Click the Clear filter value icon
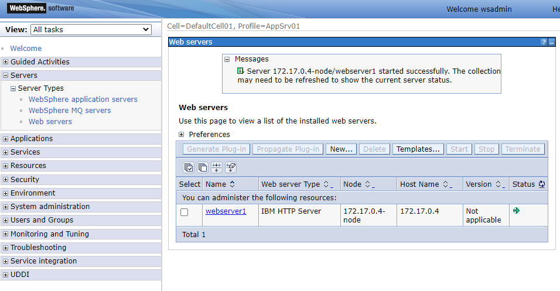Viewport: 560px width, 291px height. pos(231,167)
